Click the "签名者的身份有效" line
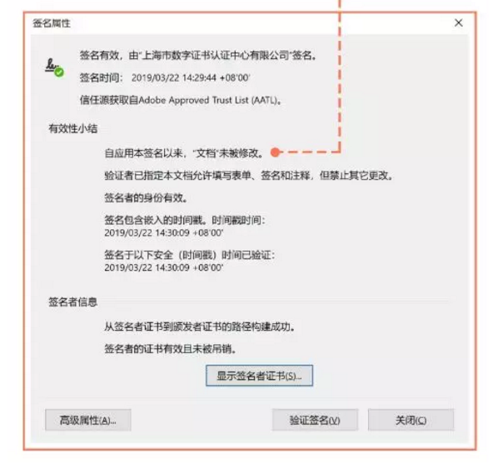This screenshot has height=464, width=493. pyautogui.click(x=147, y=198)
